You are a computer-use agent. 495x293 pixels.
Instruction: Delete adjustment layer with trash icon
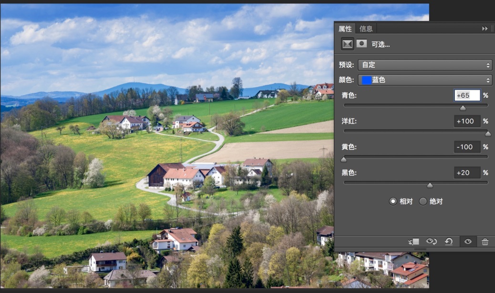coord(485,242)
